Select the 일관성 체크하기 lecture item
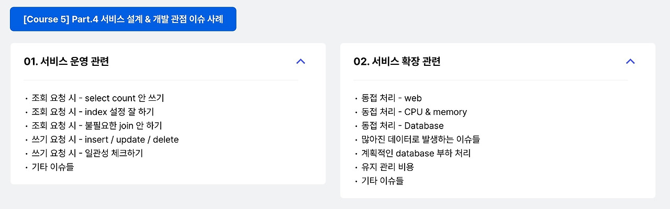The image size is (670, 209). tap(87, 153)
